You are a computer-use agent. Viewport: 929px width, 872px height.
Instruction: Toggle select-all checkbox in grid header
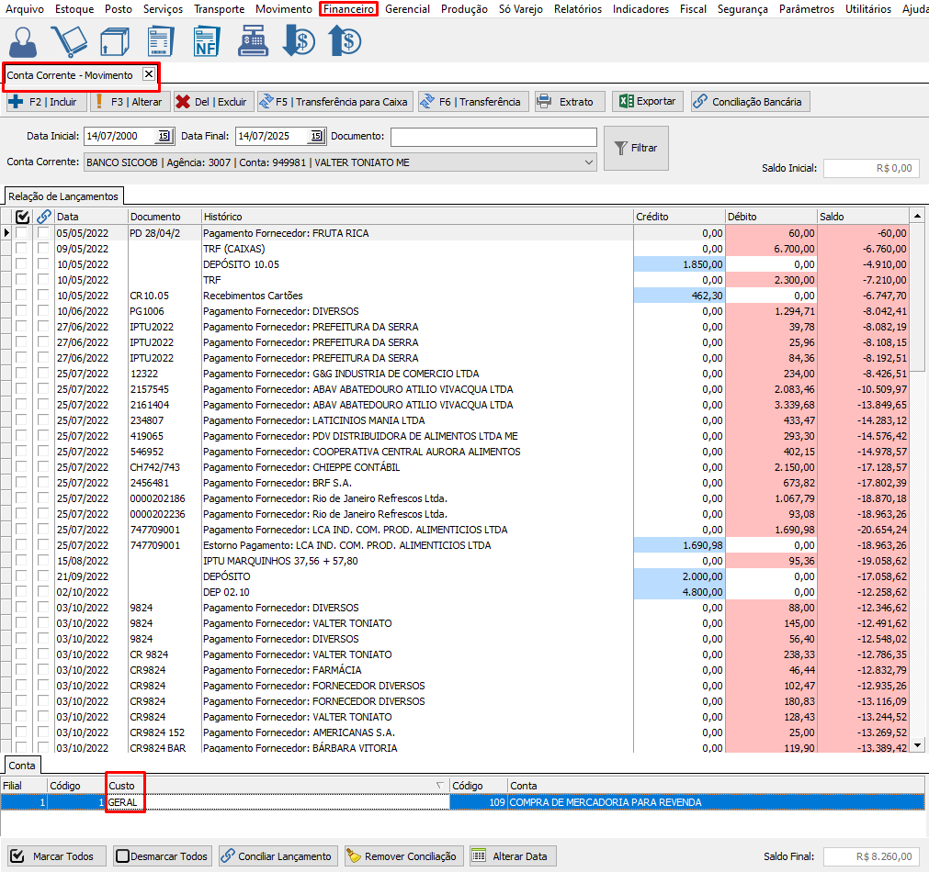click(x=23, y=217)
